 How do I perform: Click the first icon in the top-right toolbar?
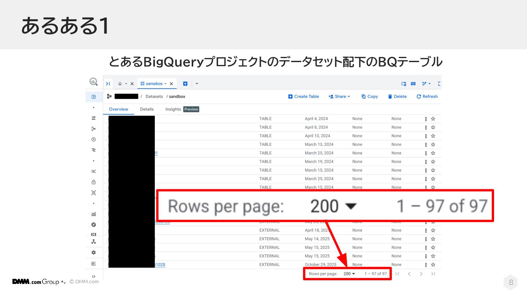click(404, 84)
